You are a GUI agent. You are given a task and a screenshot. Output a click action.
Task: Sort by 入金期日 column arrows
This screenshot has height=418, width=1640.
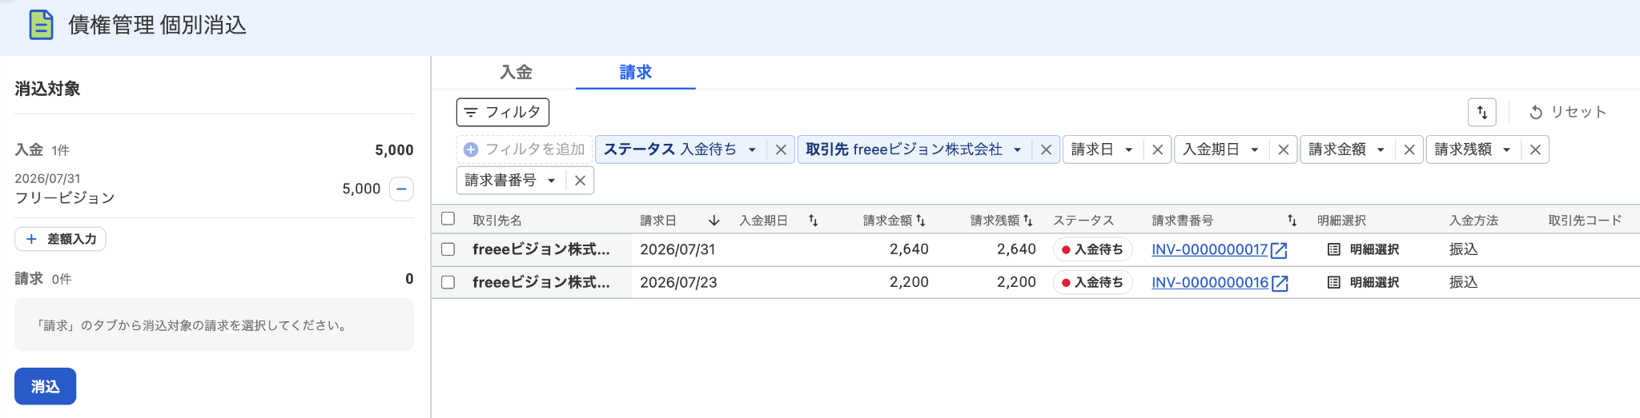pos(813,221)
